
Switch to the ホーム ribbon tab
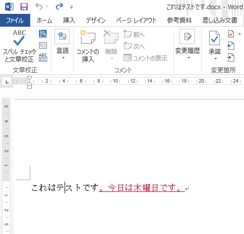(x=44, y=21)
